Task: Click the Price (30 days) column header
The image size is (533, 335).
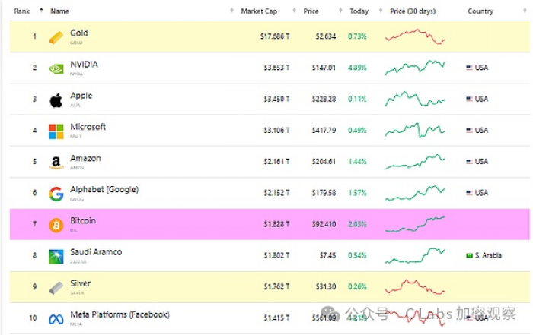Action: (x=413, y=11)
